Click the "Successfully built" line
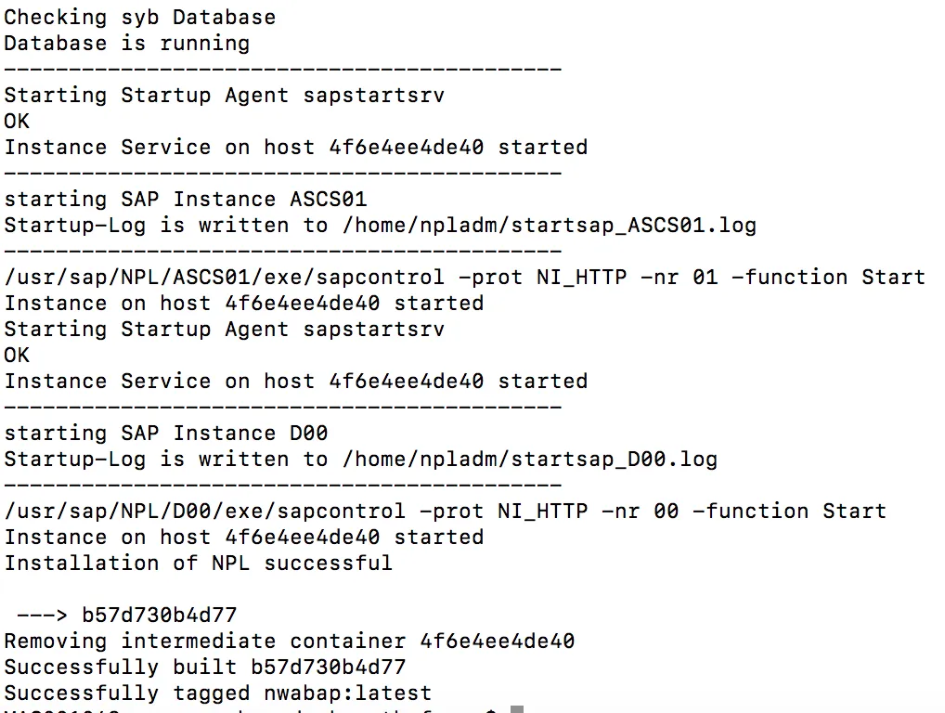 pyautogui.click(x=204, y=667)
